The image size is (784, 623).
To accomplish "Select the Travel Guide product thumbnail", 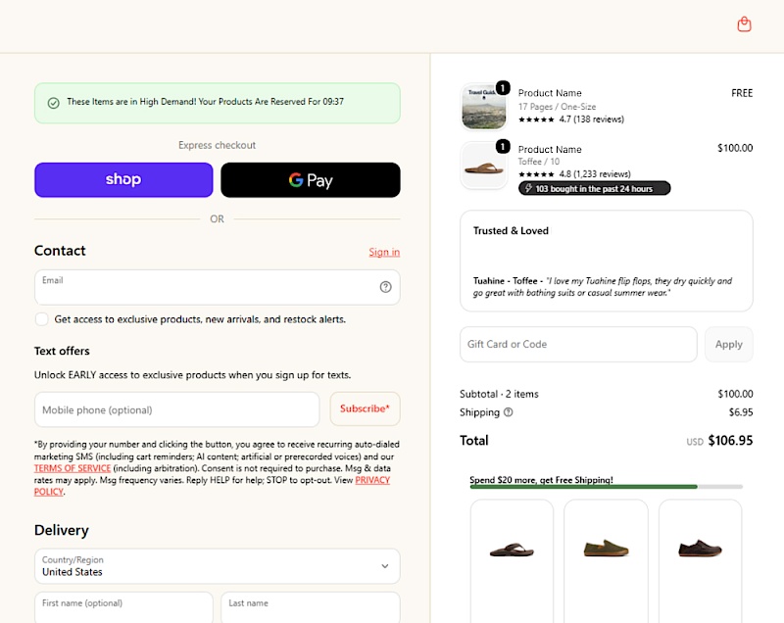I will pyautogui.click(x=483, y=107).
